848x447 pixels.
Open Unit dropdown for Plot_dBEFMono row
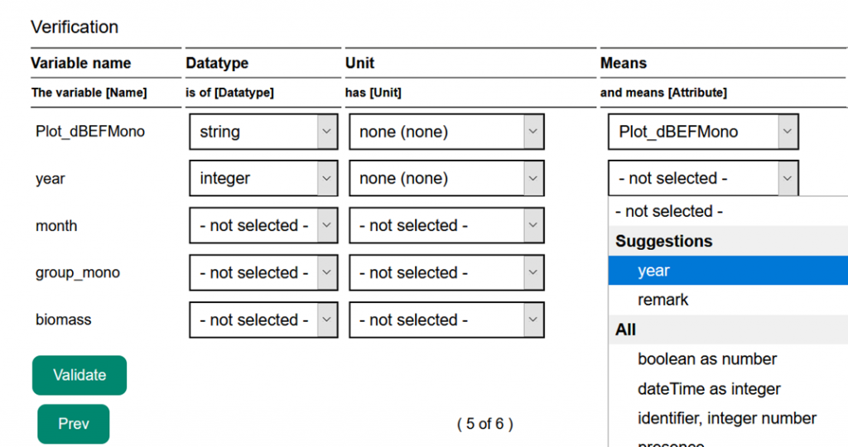pos(446,132)
